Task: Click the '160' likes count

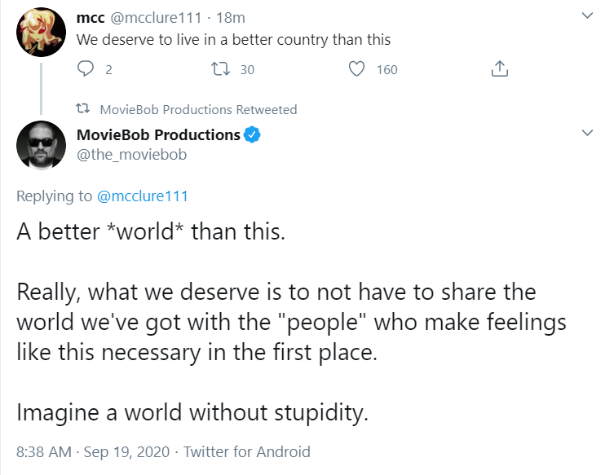Action: tap(386, 69)
